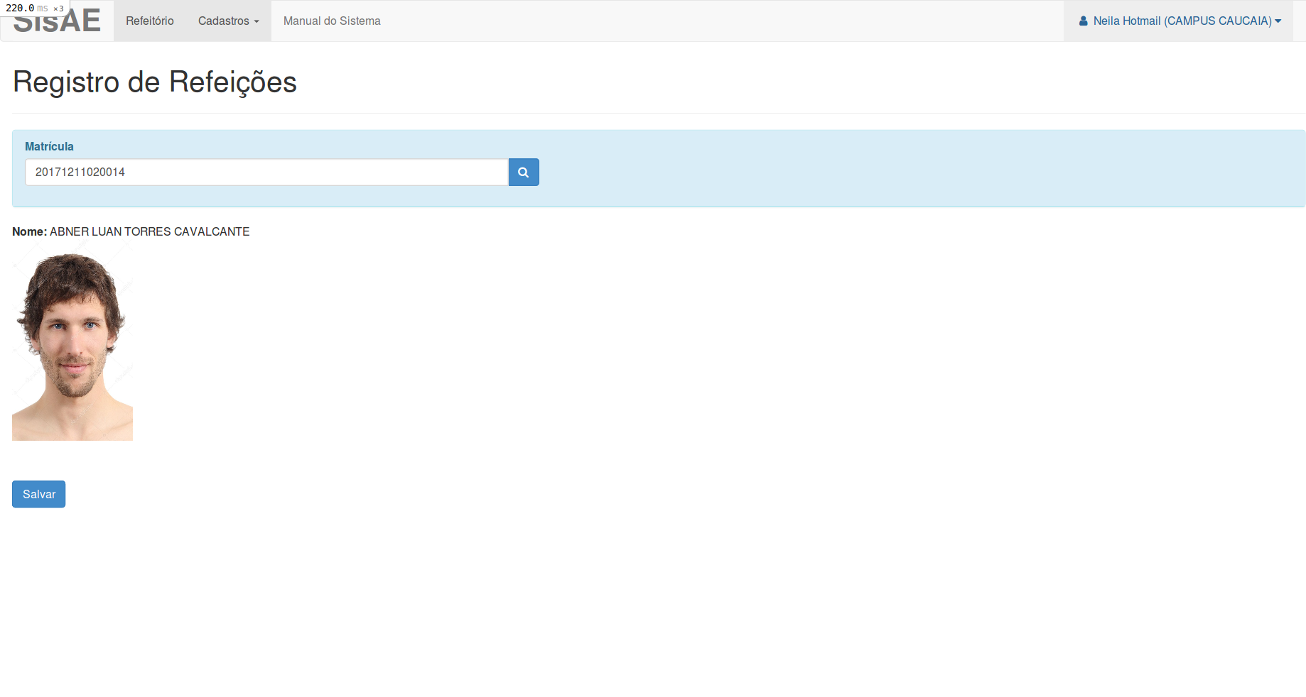Open the Neila Hotmail user dropdown
This screenshot has width=1306, height=697.
tap(1179, 21)
